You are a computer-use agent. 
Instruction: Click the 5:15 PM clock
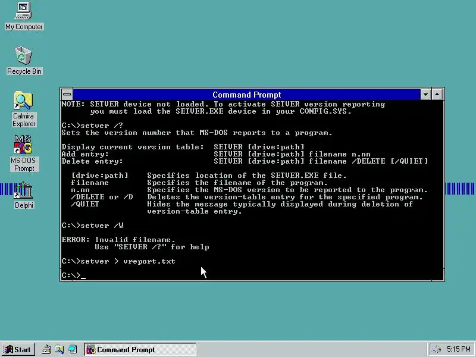458,349
